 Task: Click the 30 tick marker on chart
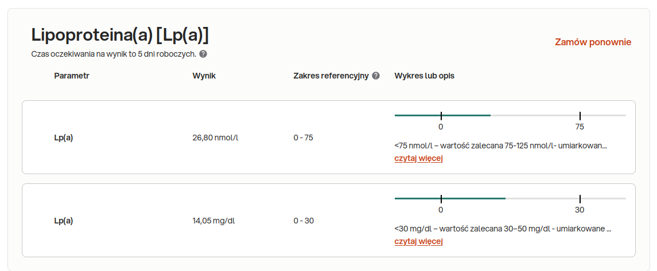580,199
